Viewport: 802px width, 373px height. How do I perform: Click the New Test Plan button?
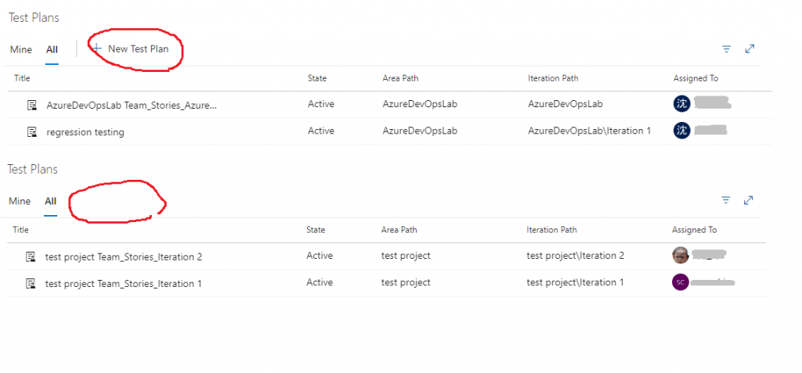pos(131,48)
